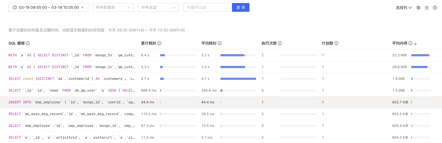Click info icon next to 计划数

(x=336, y=43)
